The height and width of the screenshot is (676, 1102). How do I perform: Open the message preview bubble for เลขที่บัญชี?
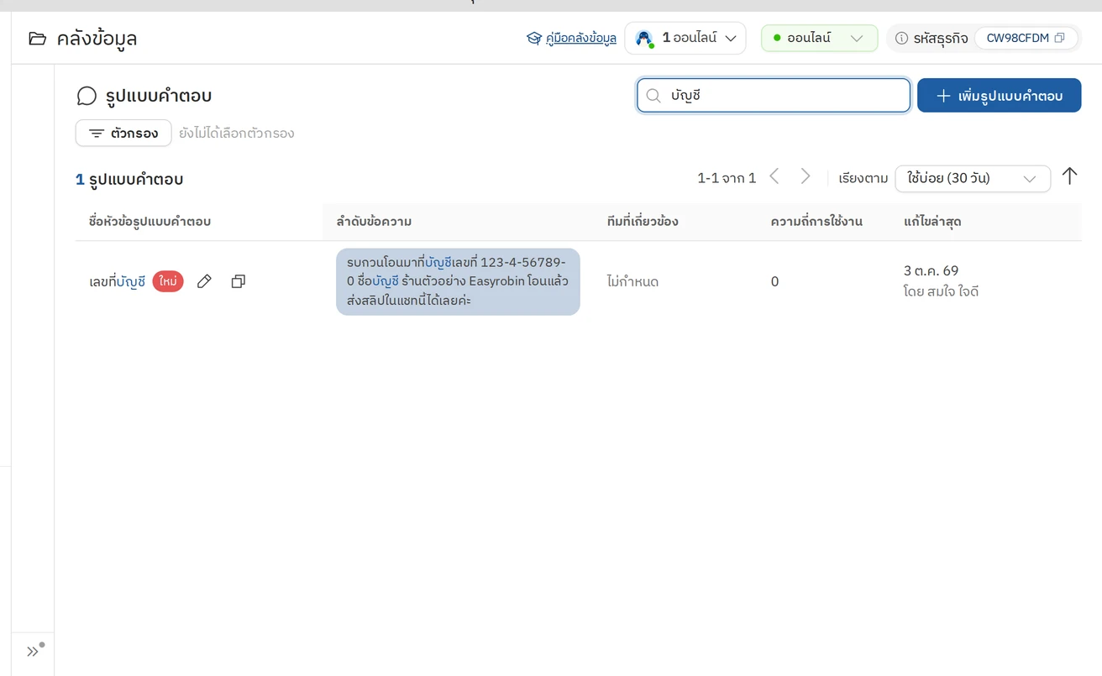[458, 281]
